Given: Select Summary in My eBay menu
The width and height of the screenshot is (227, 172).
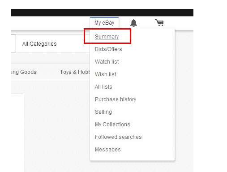Looking at the screenshot, I should click(x=107, y=37).
